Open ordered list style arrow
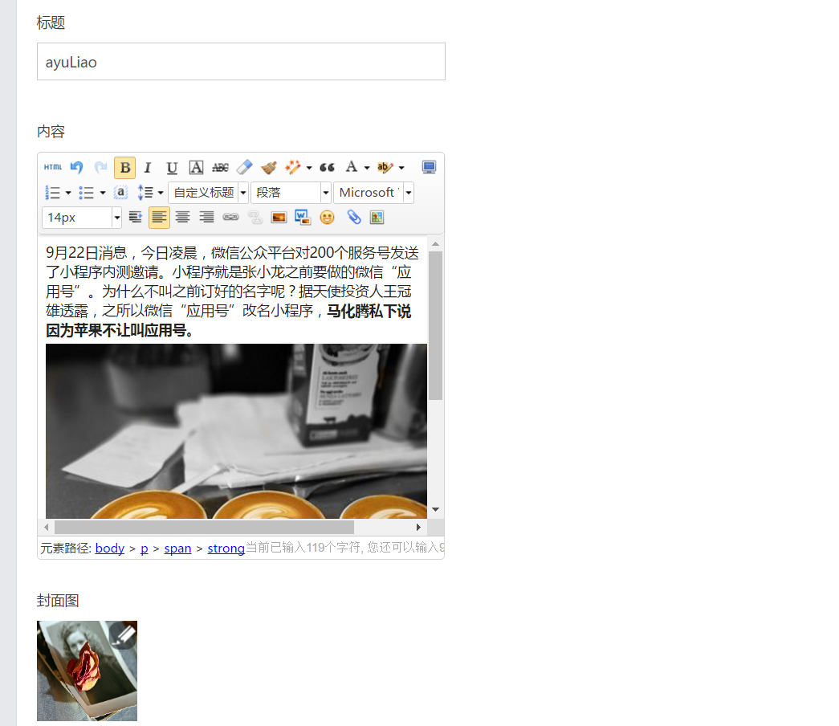 coord(68,193)
